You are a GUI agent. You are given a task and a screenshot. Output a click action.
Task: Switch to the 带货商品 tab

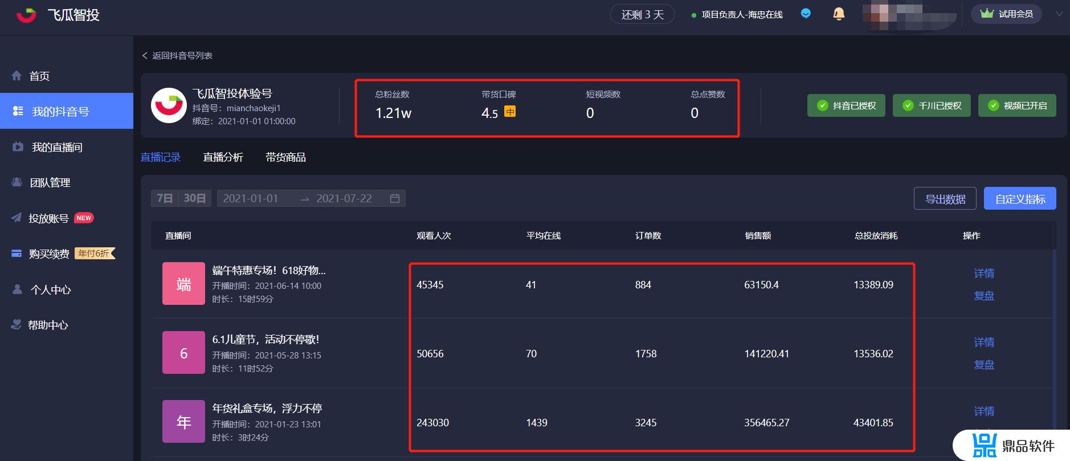(285, 157)
